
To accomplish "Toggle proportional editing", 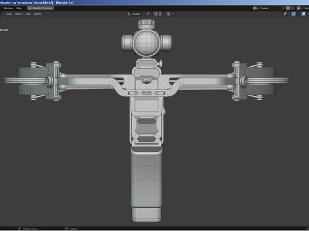I will click(169, 14).
